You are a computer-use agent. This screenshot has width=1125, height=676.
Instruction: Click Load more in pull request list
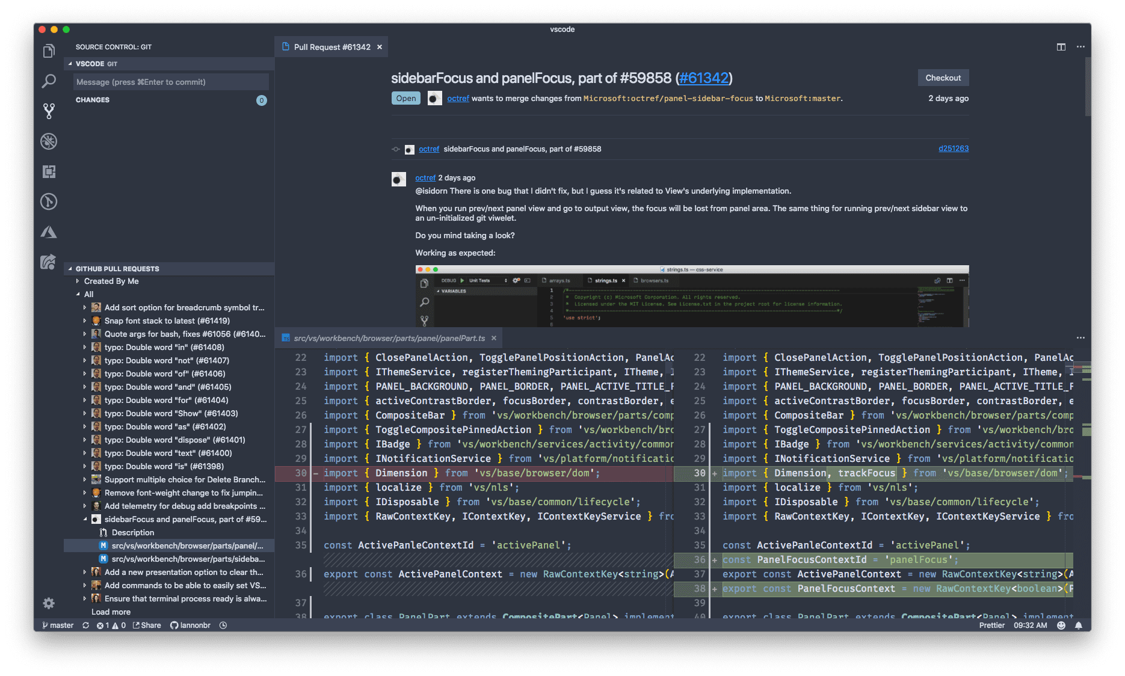[x=111, y=612]
